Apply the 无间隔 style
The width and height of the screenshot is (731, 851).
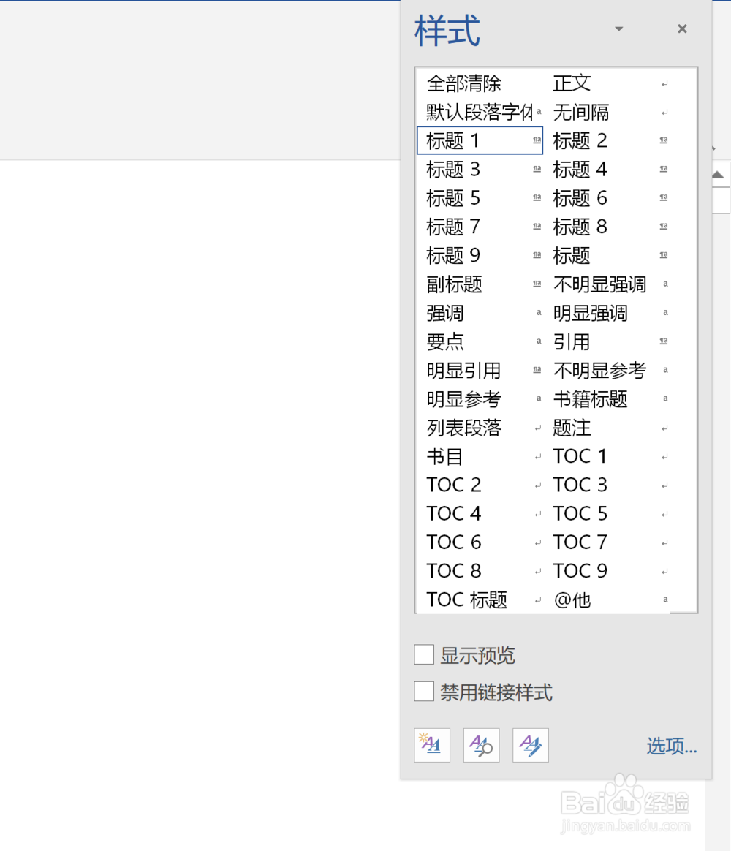582,112
